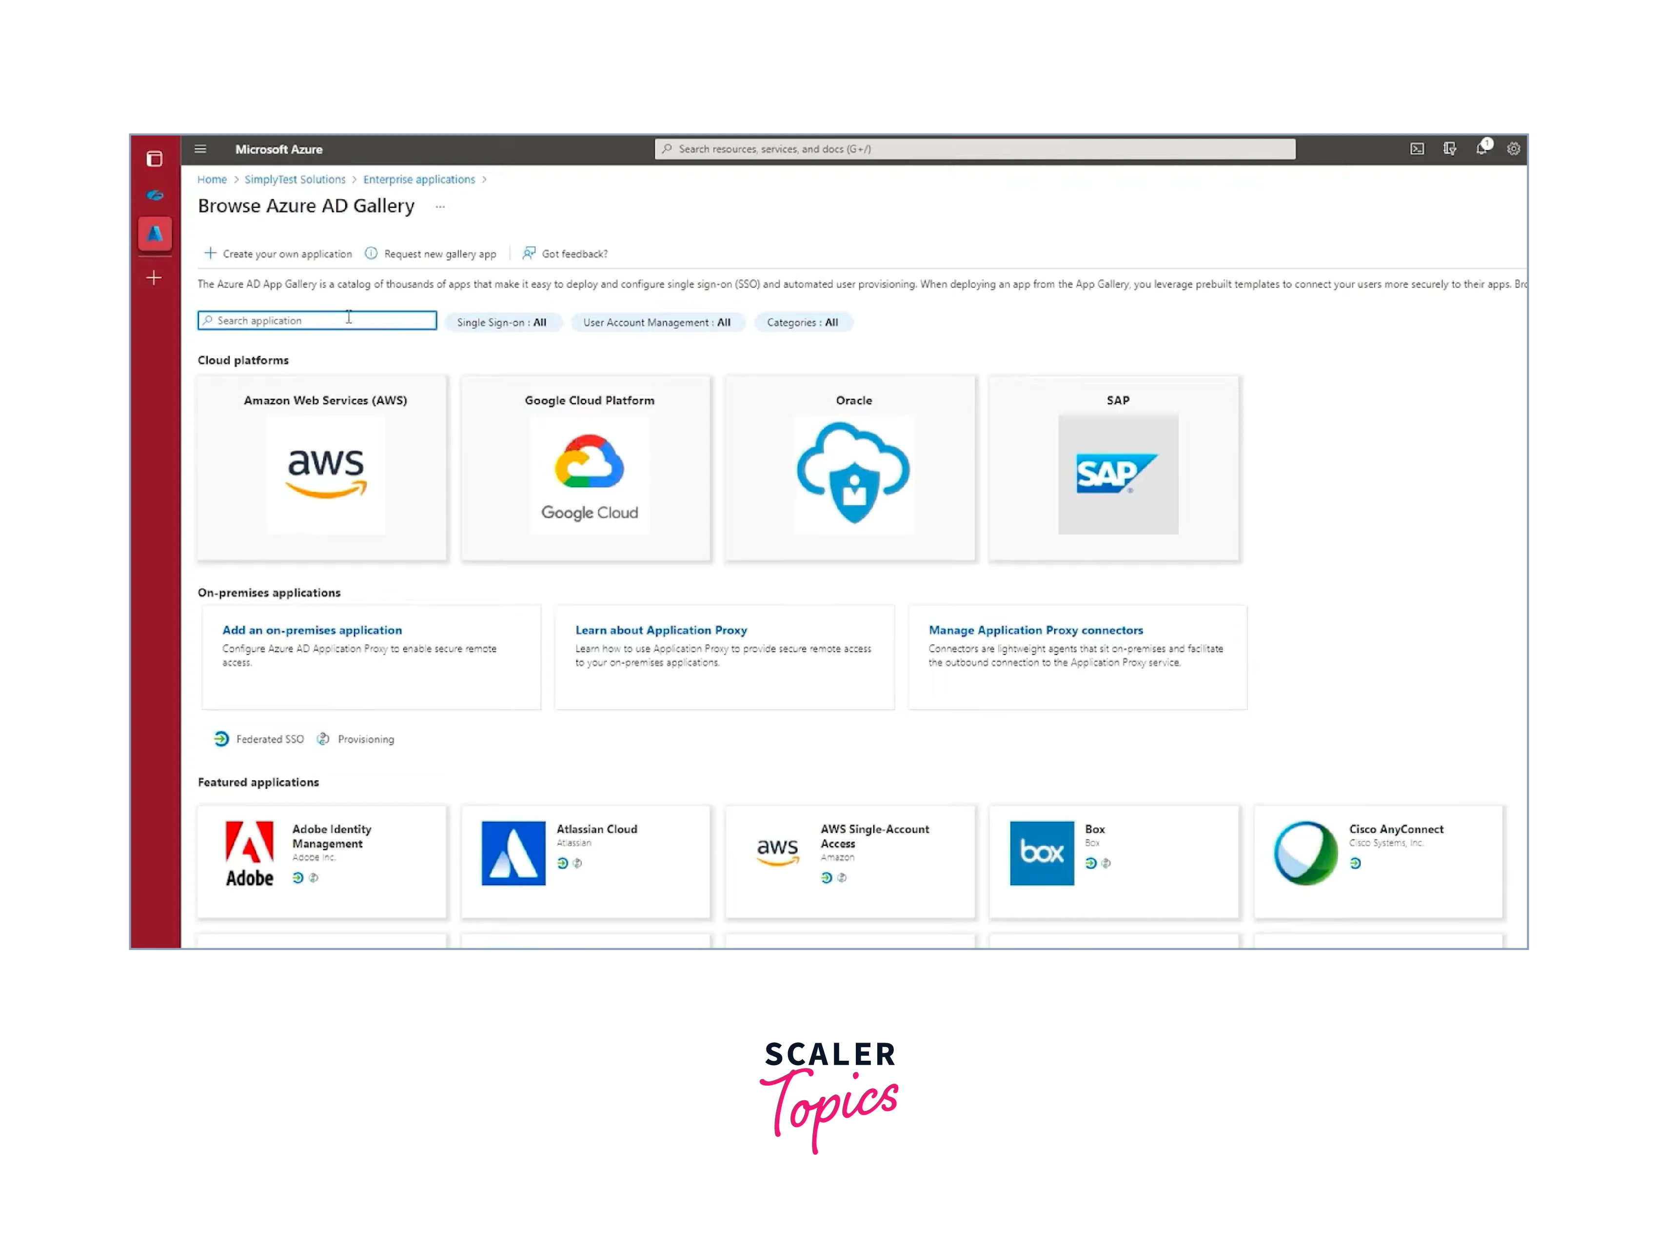
Task: Open Learn about Application Proxy link
Action: [x=660, y=630]
